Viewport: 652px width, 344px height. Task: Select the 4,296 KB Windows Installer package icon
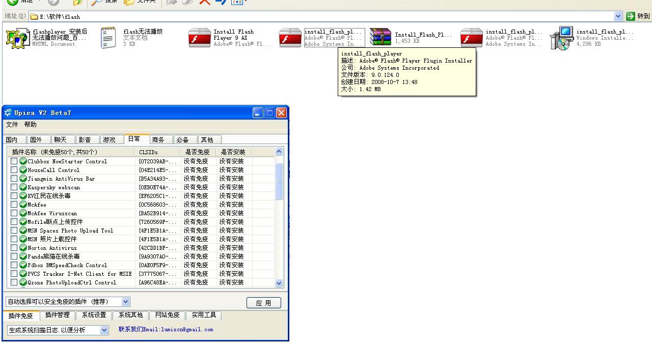[562, 39]
